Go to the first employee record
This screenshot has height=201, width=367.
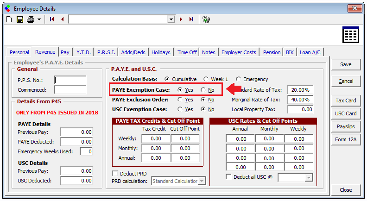pyautogui.click(x=51, y=19)
